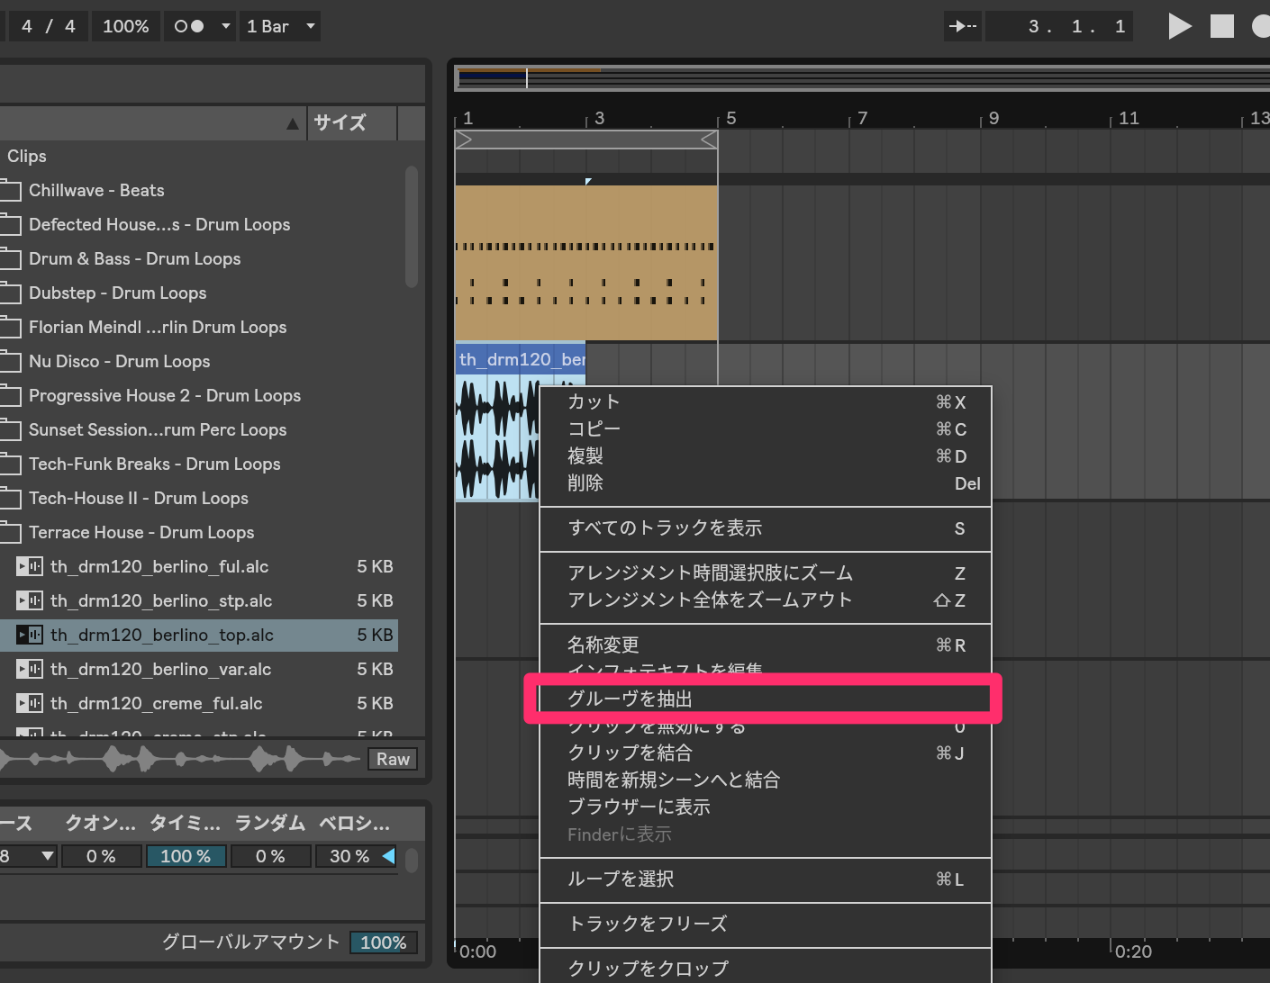The image size is (1270, 983).
Task: Choose 削除 from the context menu
Action: click(x=766, y=483)
